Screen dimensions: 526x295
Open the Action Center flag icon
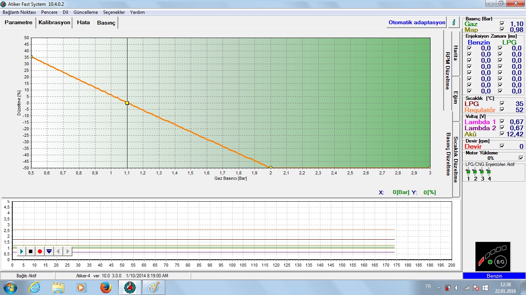pos(476,287)
